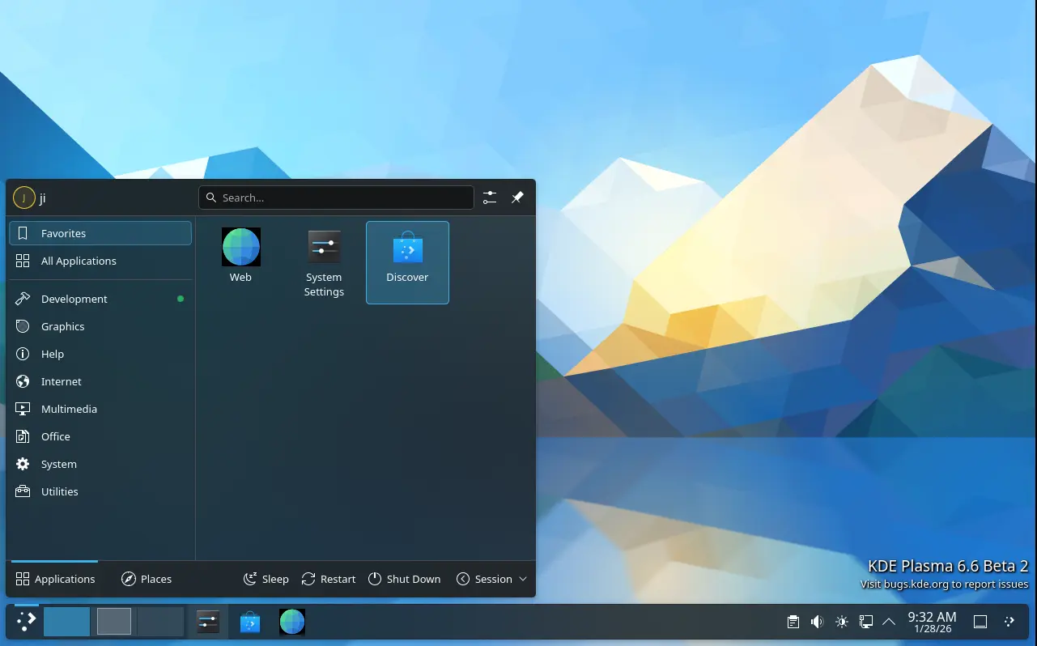
Task: Show hidden system tray icons arrow
Action: 889,622
